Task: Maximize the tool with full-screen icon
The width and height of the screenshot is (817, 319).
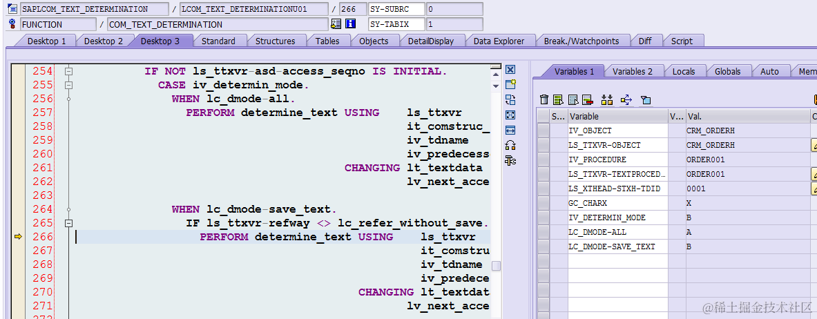Action: (510, 115)
